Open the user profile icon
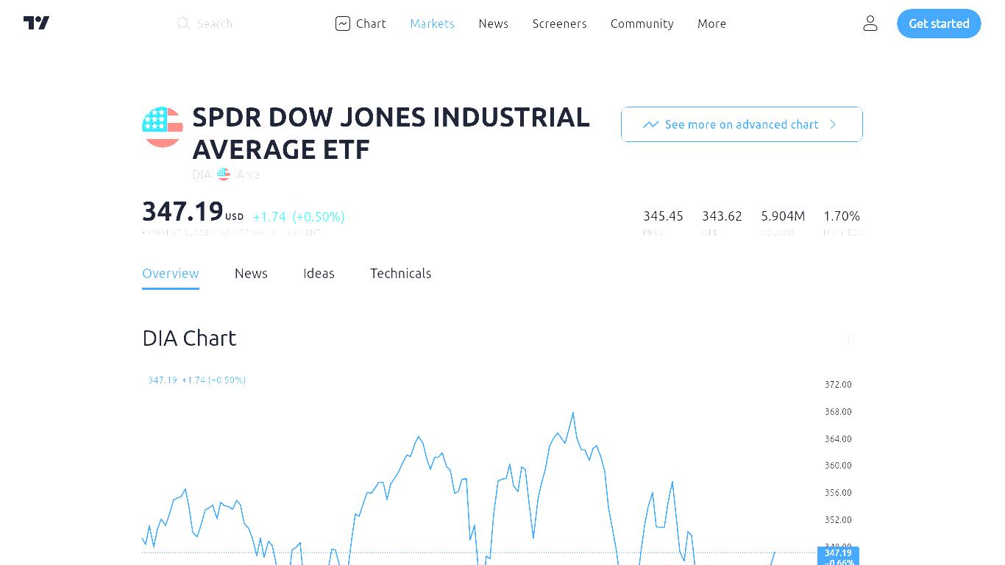1005x565 pixels. (870, 24)
